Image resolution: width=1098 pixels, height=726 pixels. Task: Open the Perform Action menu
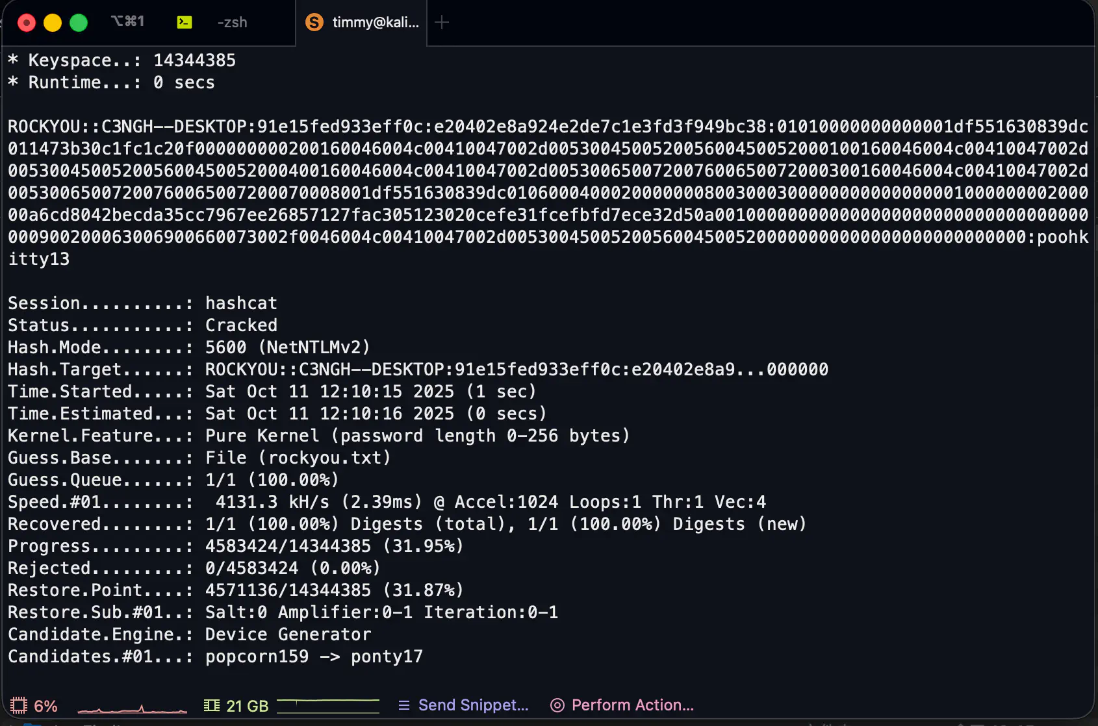click(632, 705)
